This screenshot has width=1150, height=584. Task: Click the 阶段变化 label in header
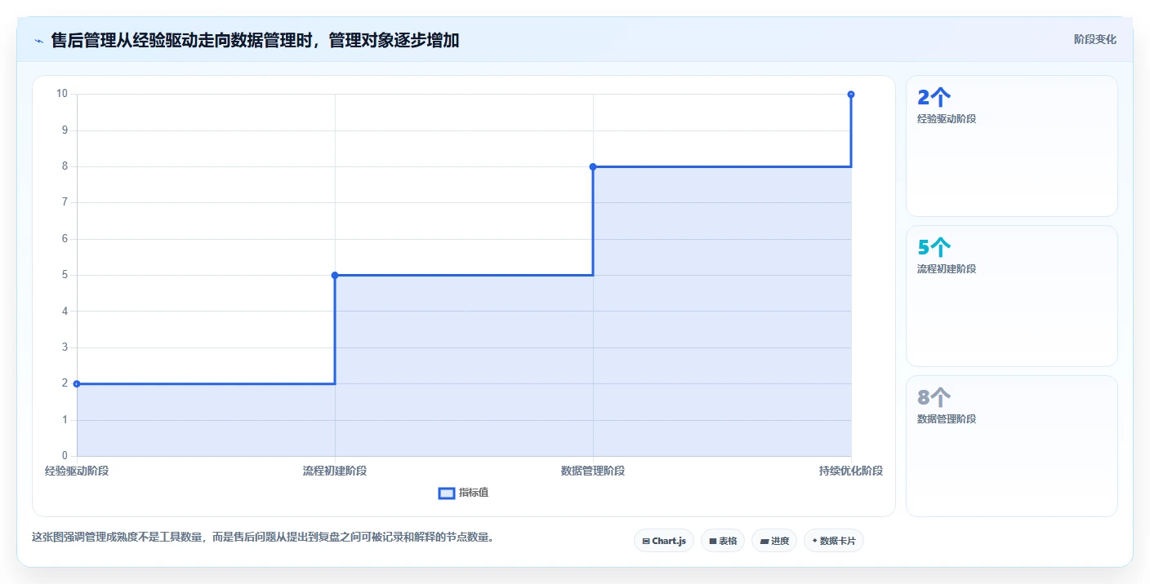1094,39
